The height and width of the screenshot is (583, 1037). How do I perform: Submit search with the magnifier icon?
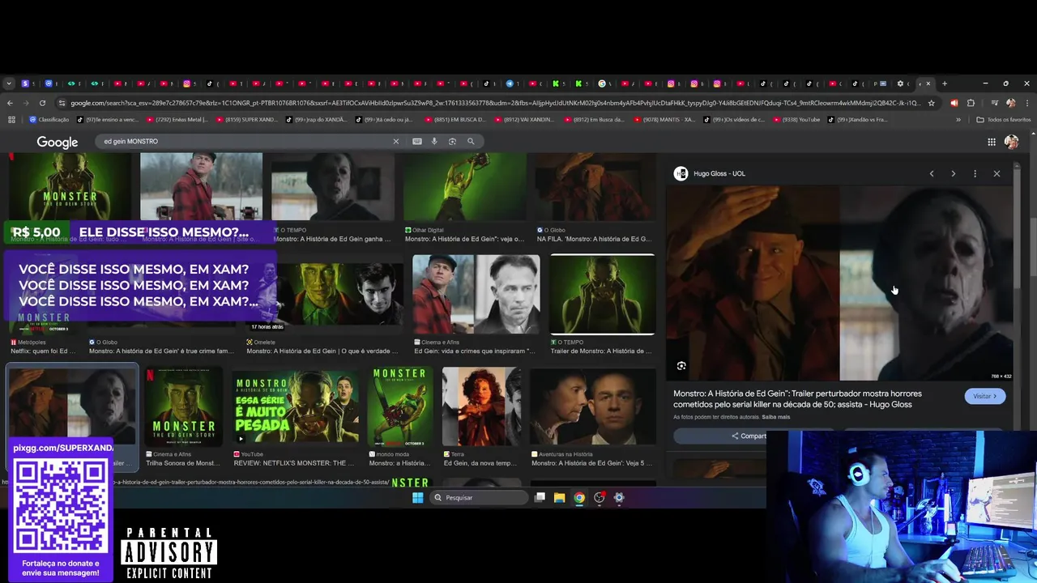tap(471, 141)
